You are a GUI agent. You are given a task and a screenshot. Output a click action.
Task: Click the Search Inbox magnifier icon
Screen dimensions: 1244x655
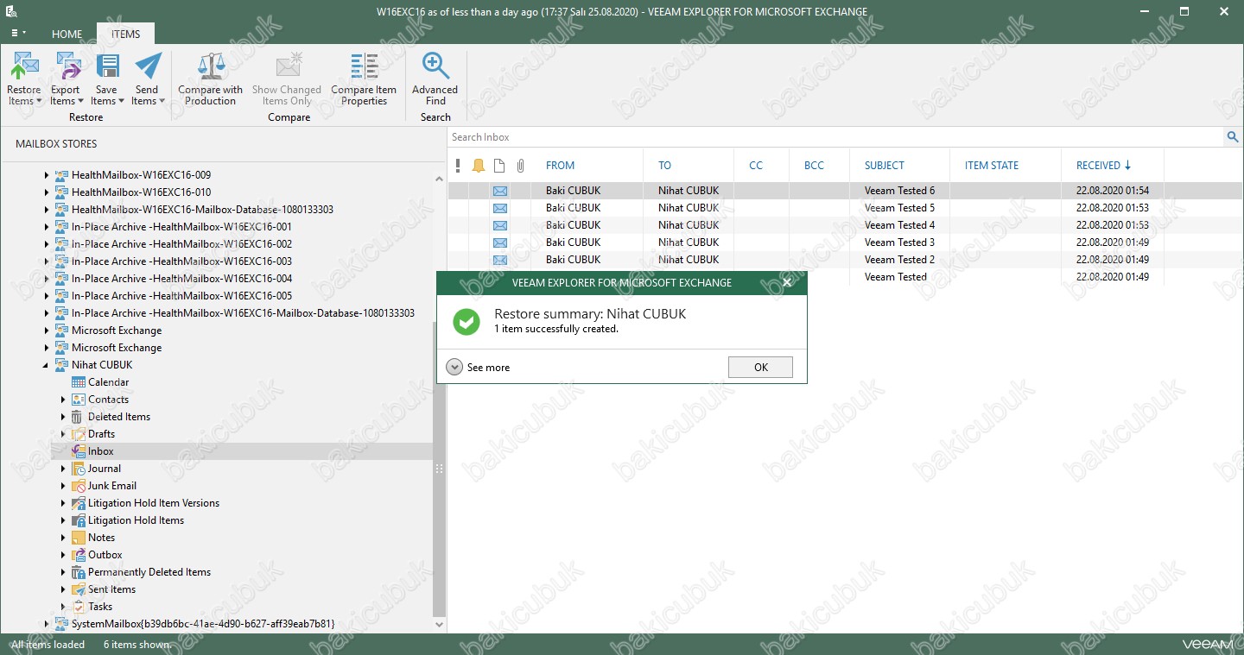coord(1233,137)
